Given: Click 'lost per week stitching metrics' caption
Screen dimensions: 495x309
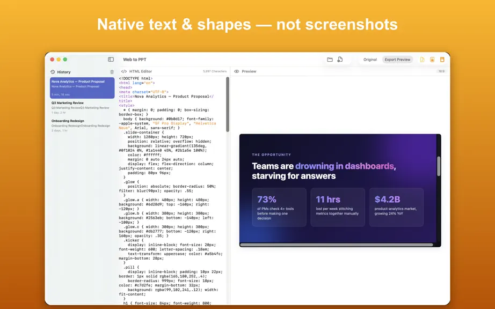Looking at the screenshot, I should 337,211.
